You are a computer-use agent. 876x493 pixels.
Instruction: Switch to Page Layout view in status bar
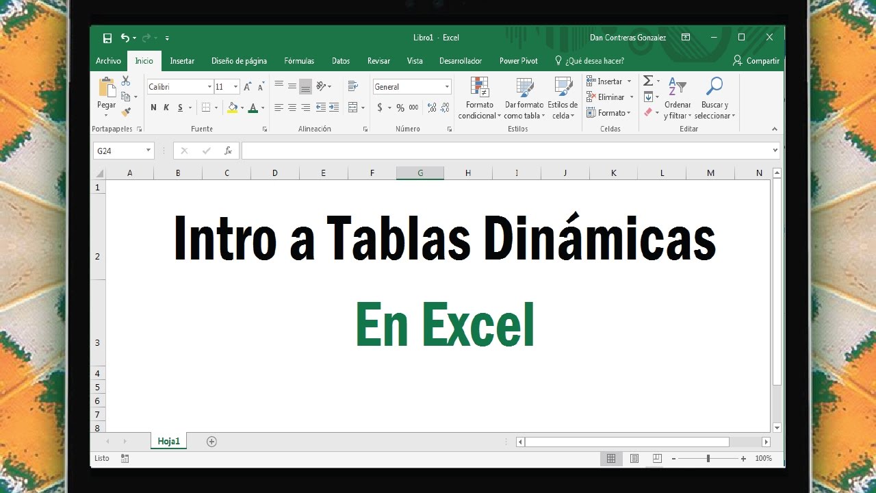634,459
